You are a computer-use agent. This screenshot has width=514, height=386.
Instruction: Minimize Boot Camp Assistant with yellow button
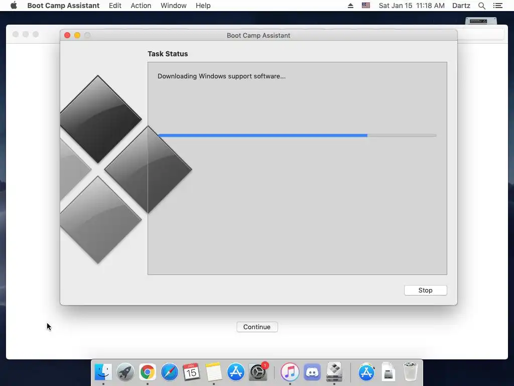pyautogui.click(x=77, y=35)
